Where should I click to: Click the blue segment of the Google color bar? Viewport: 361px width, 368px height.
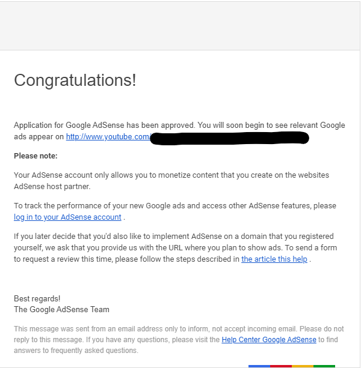(259, 366)
